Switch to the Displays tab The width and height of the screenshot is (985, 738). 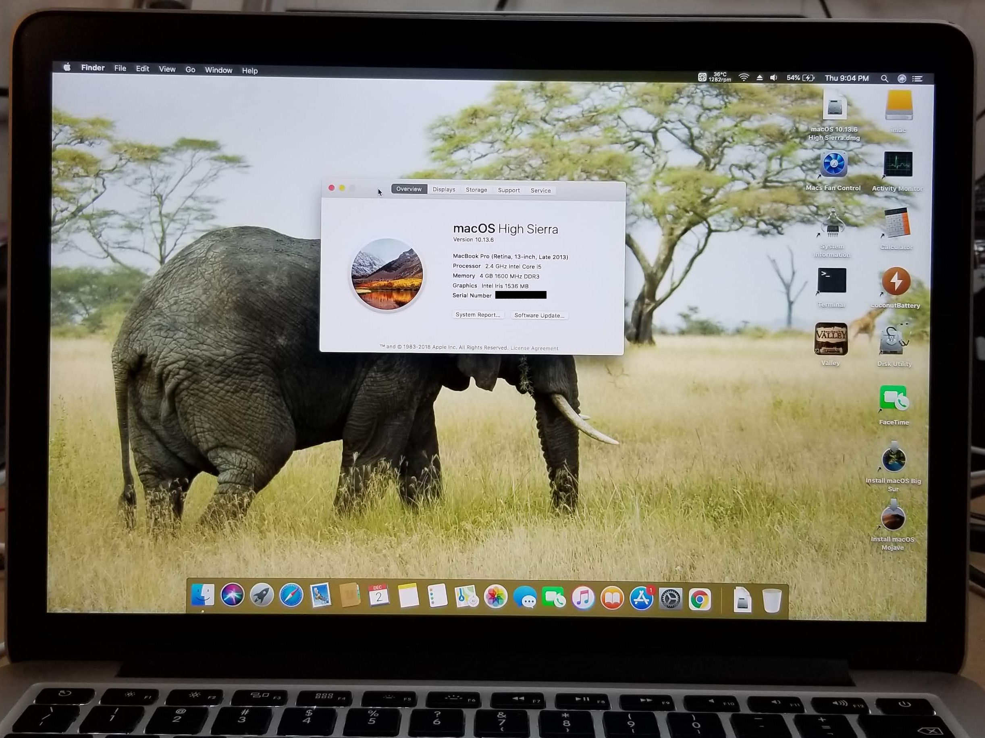click(444, 189)
